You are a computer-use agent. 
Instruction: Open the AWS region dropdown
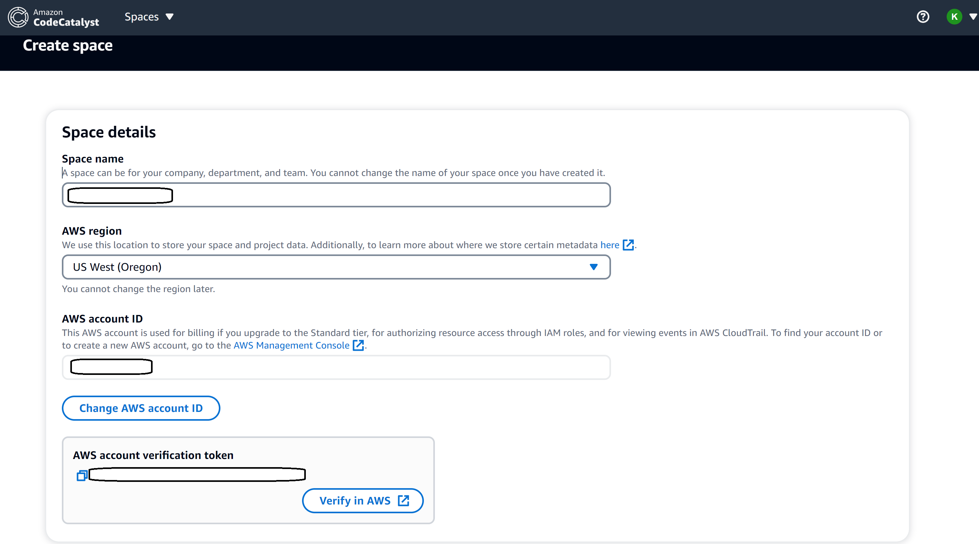coord(336,267)
